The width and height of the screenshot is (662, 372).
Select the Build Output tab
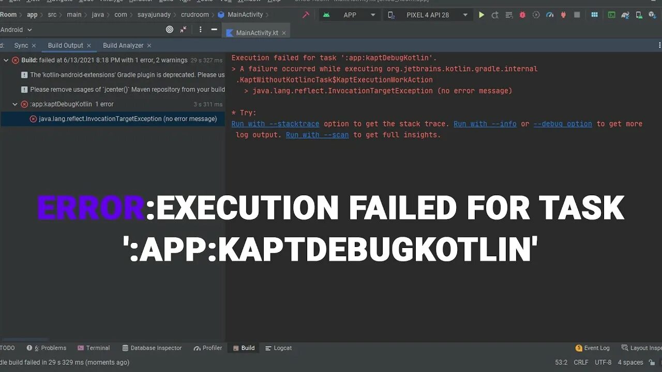65,45
